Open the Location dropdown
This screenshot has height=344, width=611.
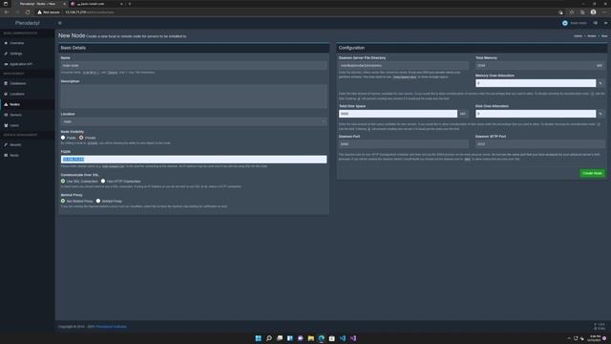click(x=194, y=121)
